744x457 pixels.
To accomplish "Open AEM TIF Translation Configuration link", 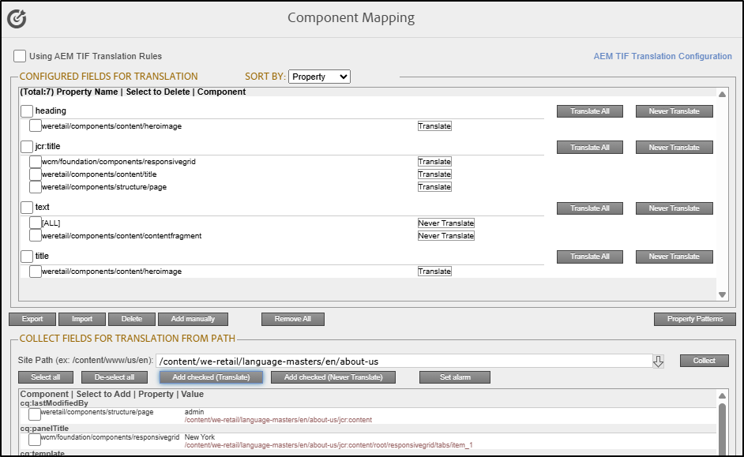I will pyautogui.click(x=662, y=56).
